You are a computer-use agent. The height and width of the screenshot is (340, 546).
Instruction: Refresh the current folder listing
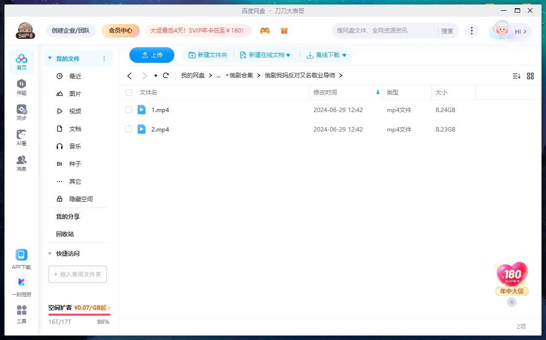tap(166, 76)
